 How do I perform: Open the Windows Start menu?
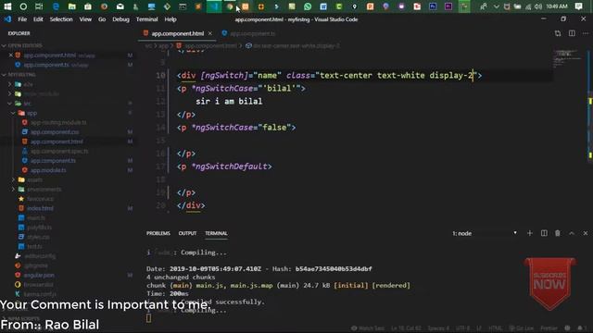point(7,6)
